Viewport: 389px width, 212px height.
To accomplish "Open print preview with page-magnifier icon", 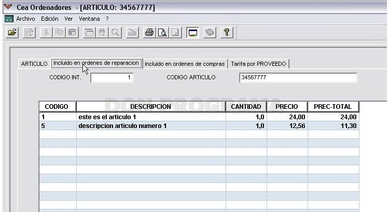I will 162,33.
